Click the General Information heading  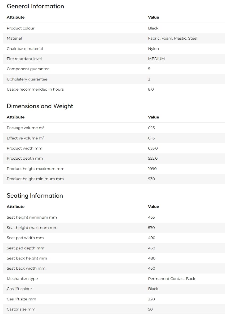pyautogui.click(x=35, y=6)
